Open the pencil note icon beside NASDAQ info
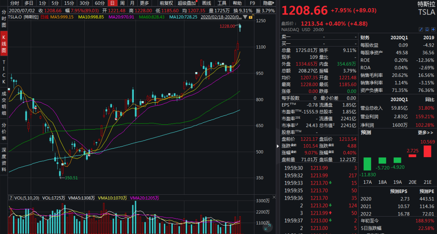 [421, 29]
